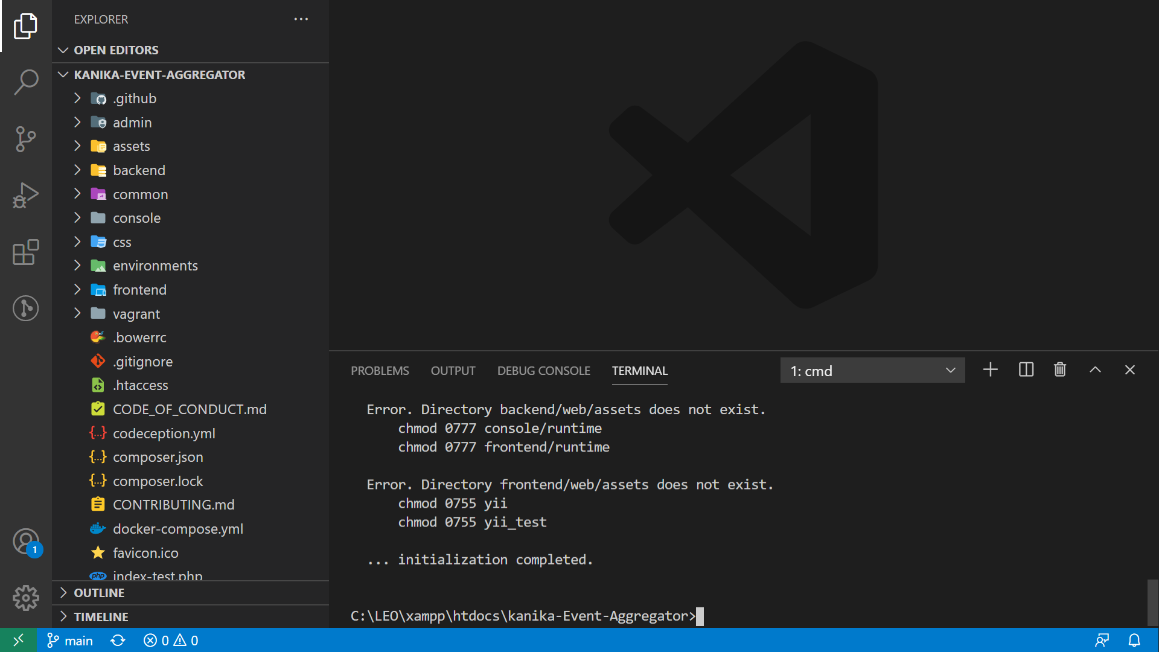The height and width of the screenshot is (652, 1159).
Task: Open codeception.yml
Action: point(190,433)
